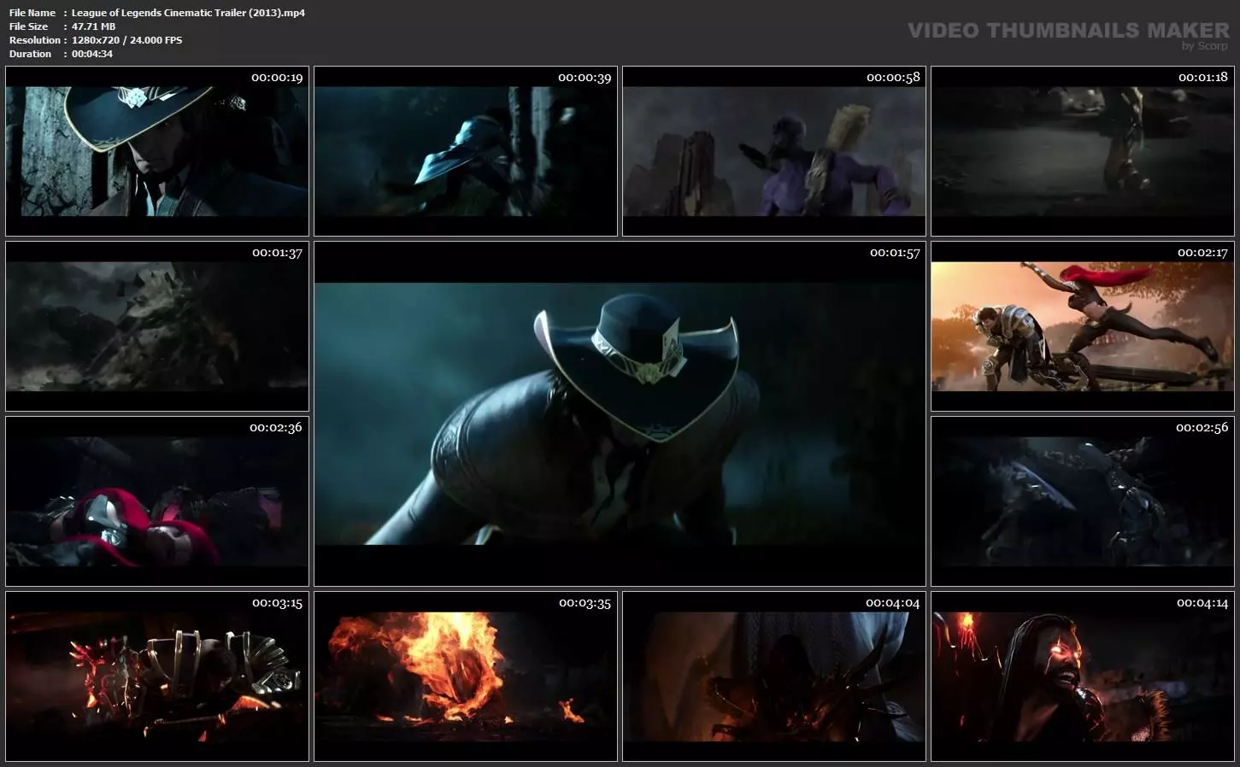The width and height of the screenshot is (1240, 767).
Task: Select the thumbnail stamped 00:04:04
Action: pos(774,676)
